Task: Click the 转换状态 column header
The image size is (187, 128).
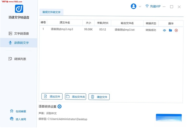Action: [x=151, y=23]
